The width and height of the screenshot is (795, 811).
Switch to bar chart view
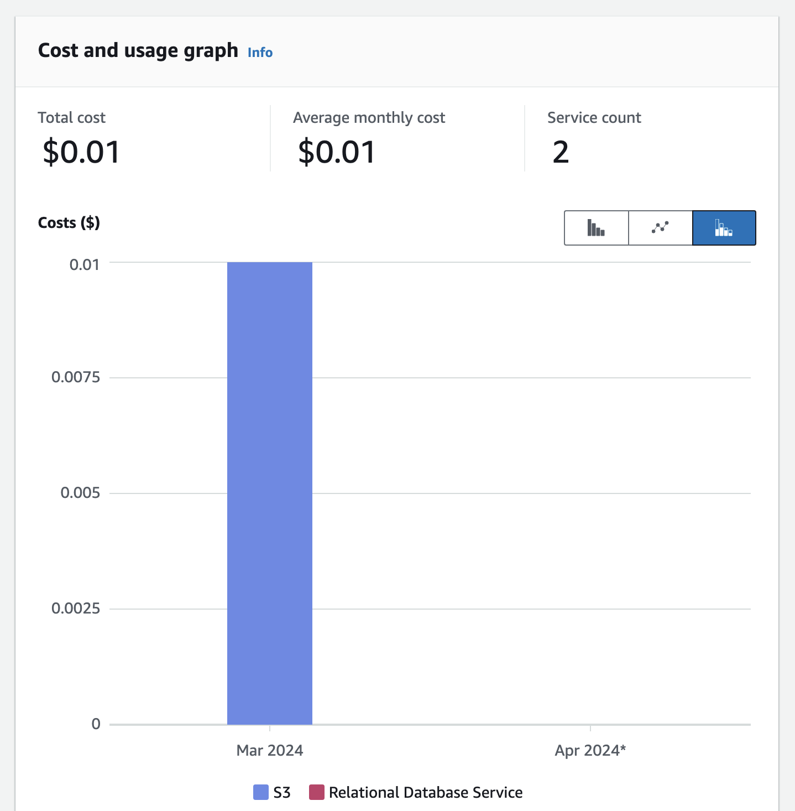pyautogui.click(x=596, y=228)
